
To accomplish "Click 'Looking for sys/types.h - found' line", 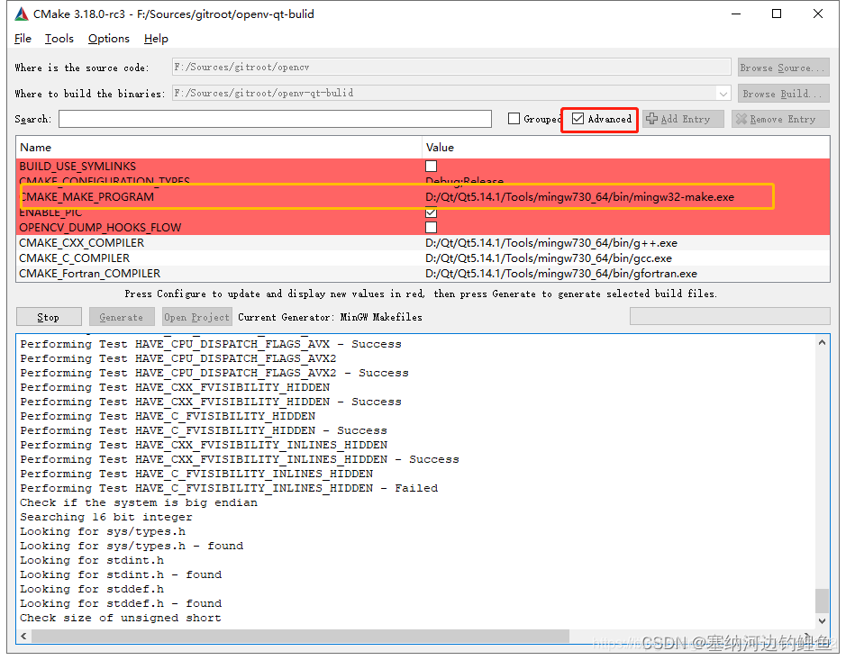I will 132,546.
